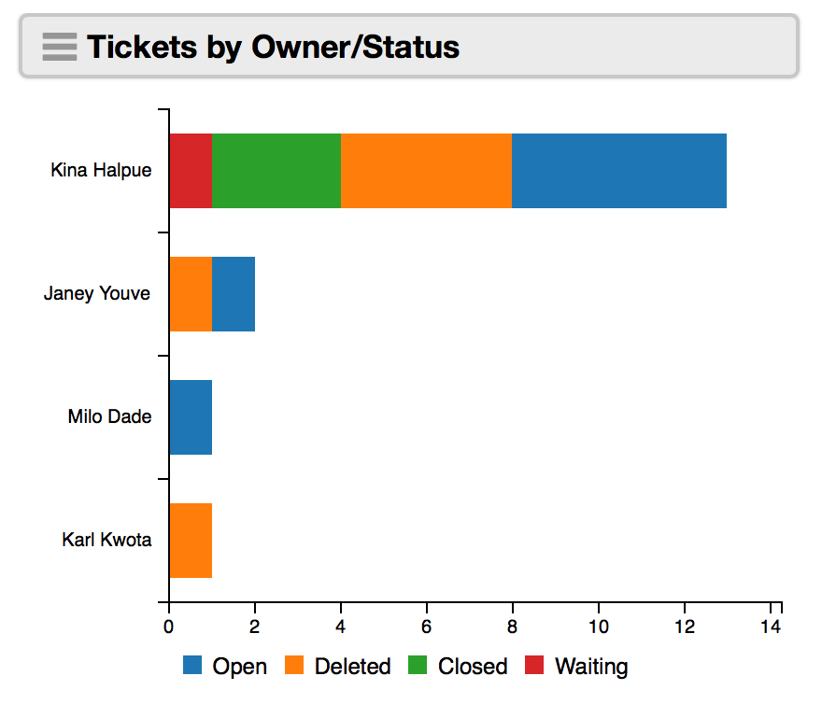Viewport: 822px width, 704px height.
Task: Click the red Waiting legend swatch
Action: 534,665
